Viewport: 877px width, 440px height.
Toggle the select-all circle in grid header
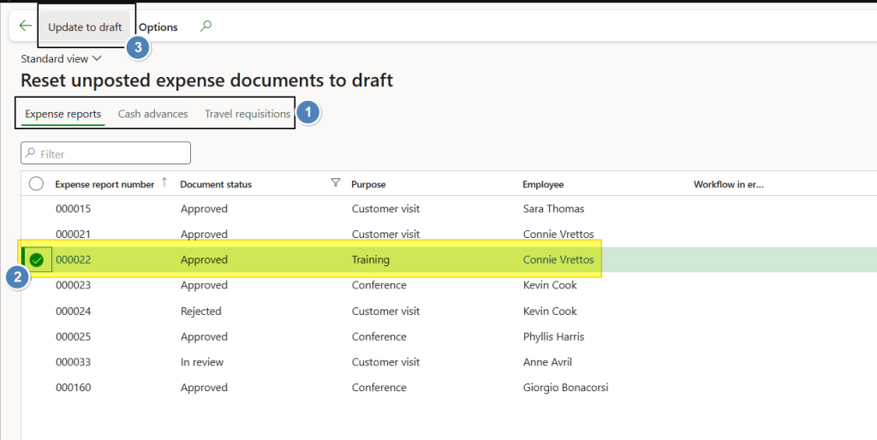pyautogui.click(x=37, y=183)
